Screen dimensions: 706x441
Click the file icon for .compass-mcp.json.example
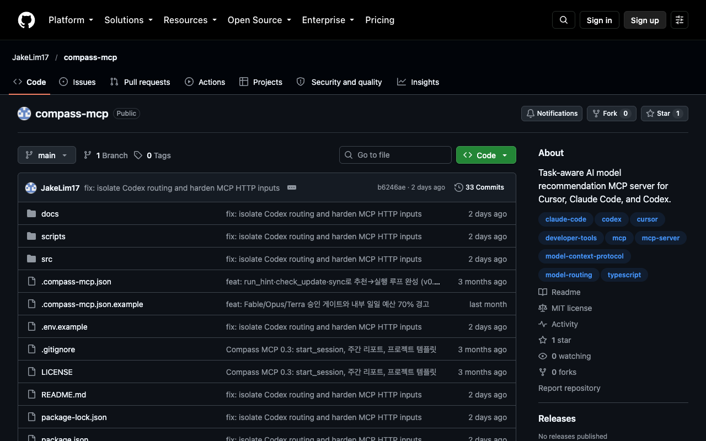pyautogui.click(x=31, y=304)
